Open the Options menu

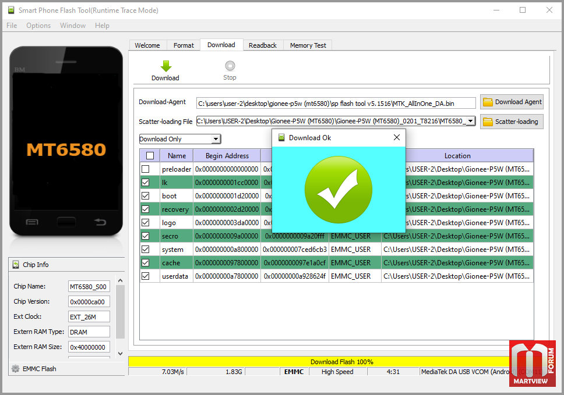coord(38,26)
